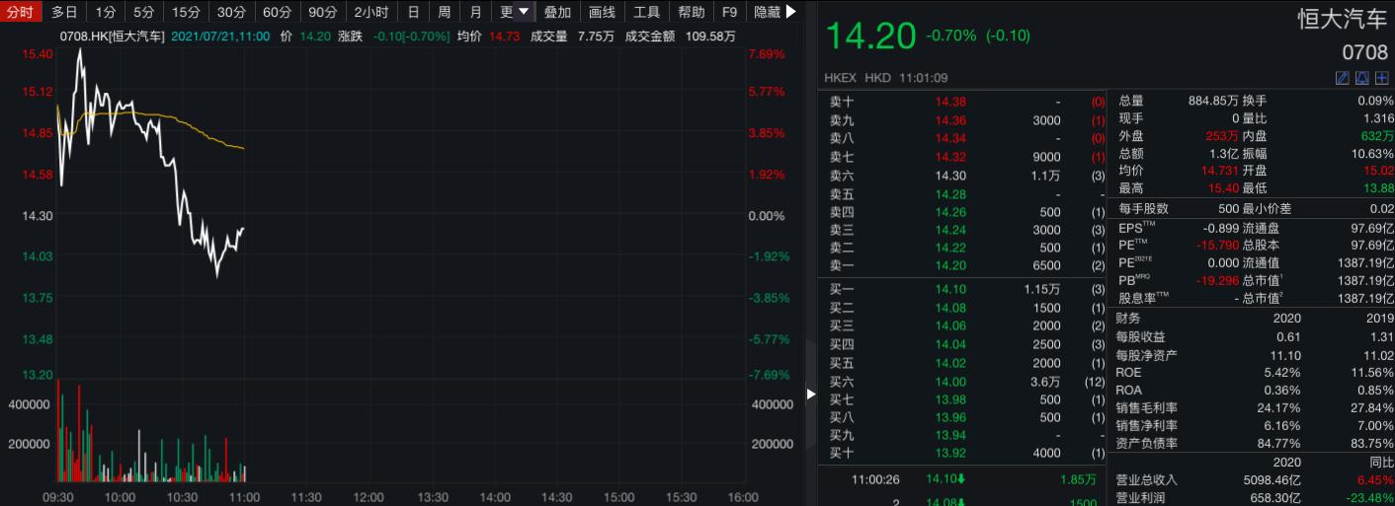This screenshot has height=506, width=1395.
Task: Open the 工具 tools menu
Action: click(x=646, y=12)
